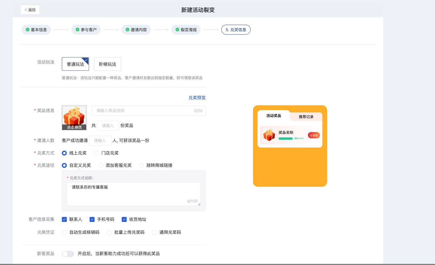Focus the prize quantity field before 份奖品
Viewport: 435px width, 265px height.
(108, 126)
